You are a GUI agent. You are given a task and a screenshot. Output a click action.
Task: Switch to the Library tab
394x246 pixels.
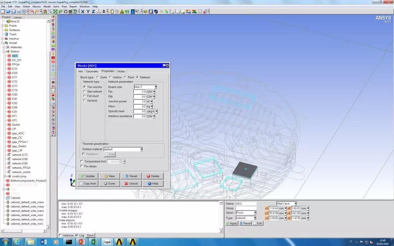[18, 17]
